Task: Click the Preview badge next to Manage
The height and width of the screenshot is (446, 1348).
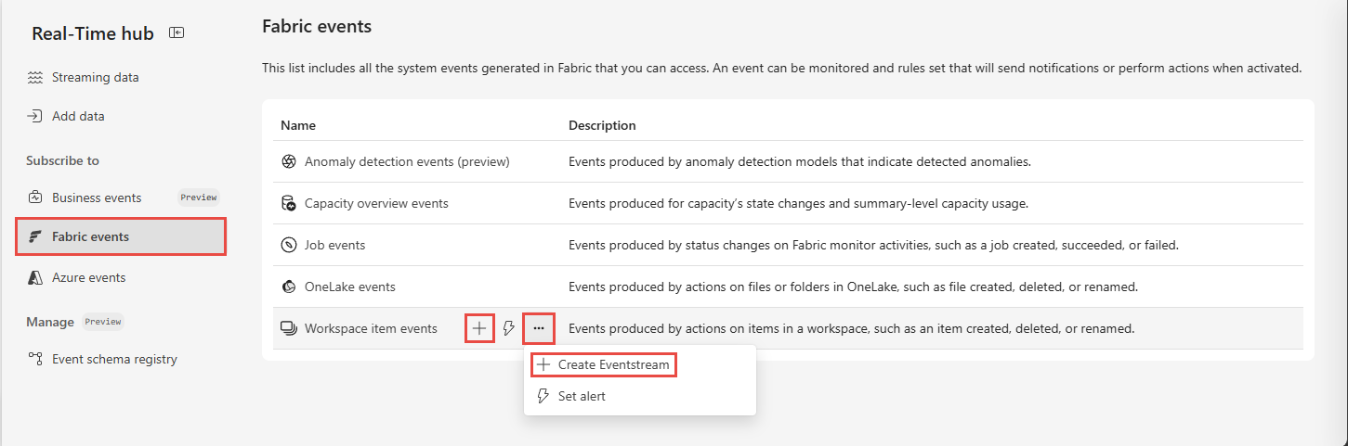Action: coord(103,322)
